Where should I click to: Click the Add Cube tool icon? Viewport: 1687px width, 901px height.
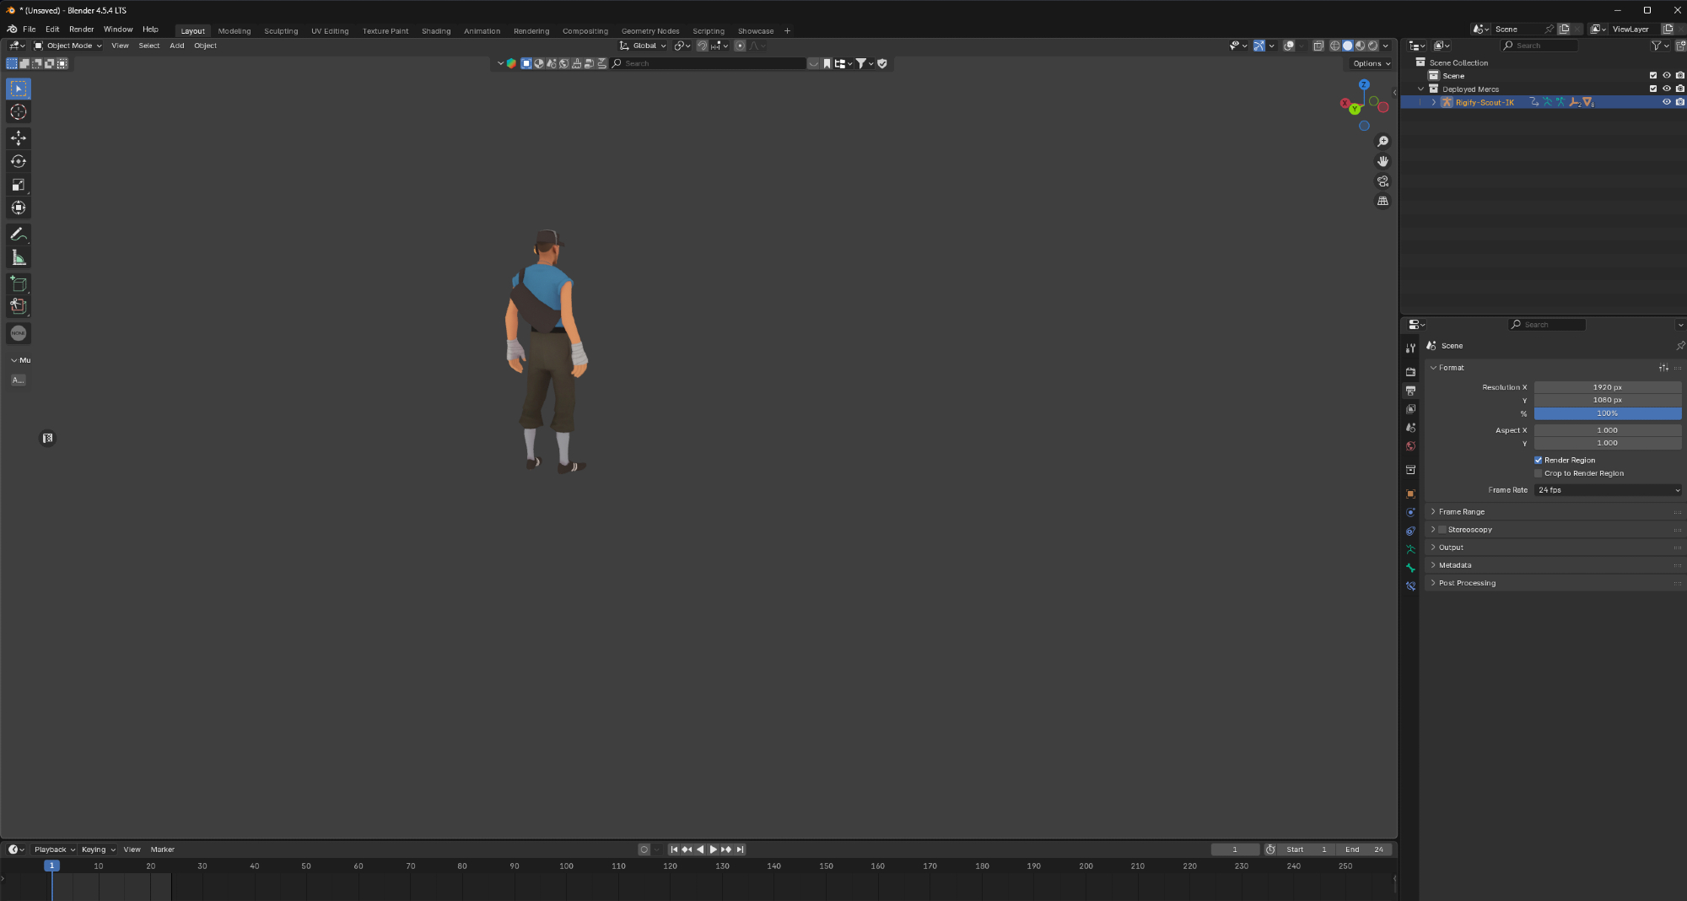click(x=19, y=284)
